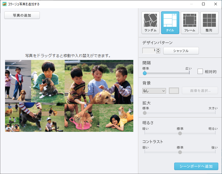This screenshot has width=222, height=174.
Task: Increase design pattern number with up arrow
Action: click(158, 49)
